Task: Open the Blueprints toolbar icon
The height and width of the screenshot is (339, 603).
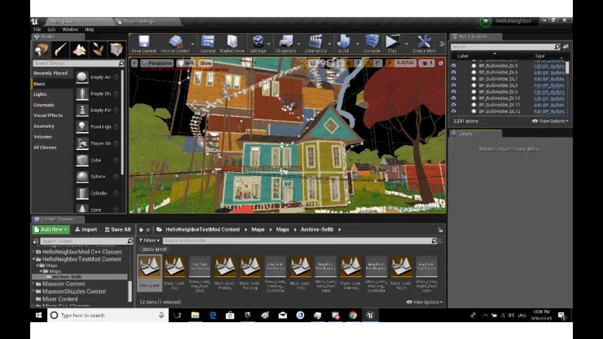Action: (x=285, y=41)
